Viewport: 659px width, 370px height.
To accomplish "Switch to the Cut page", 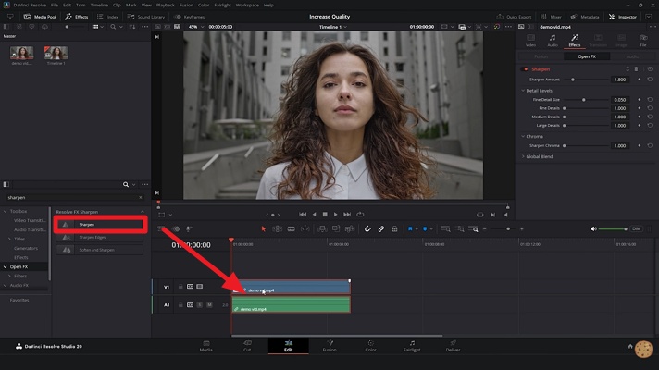I will point(247,346).
